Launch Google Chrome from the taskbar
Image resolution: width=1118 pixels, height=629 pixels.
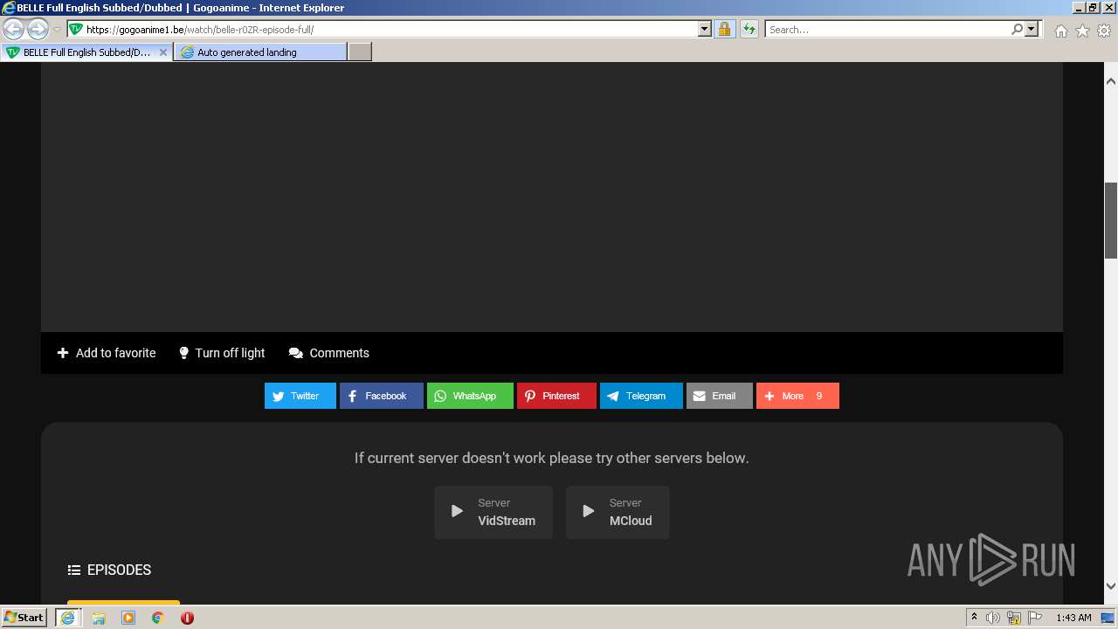point(158,618)
